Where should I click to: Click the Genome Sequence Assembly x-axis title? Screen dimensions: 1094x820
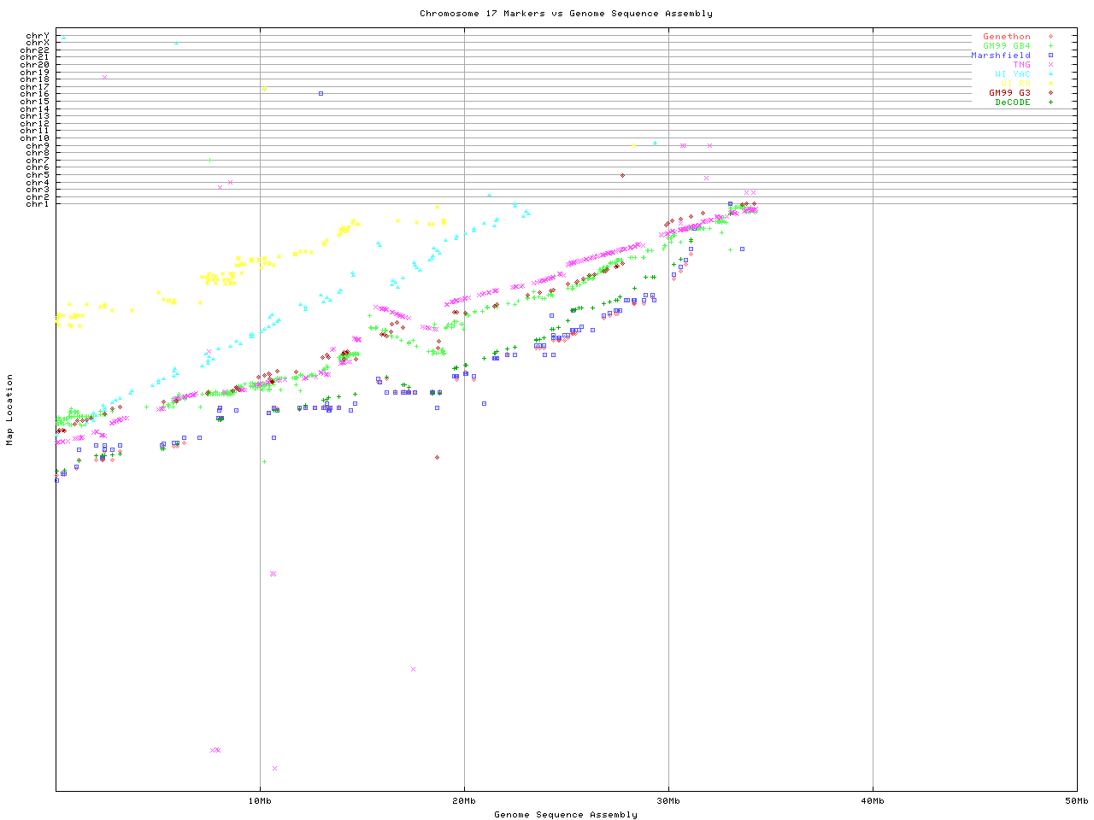click(566, 815)
